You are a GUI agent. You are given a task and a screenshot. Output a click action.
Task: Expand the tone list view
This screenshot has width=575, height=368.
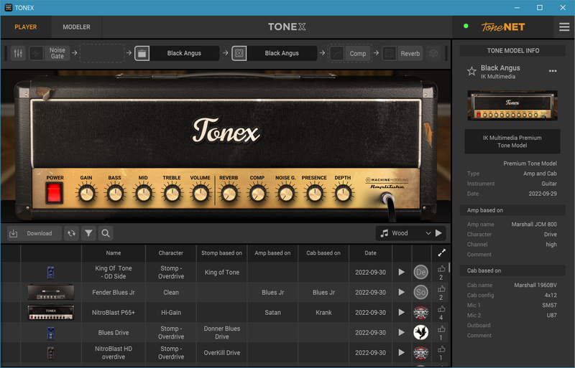(x=441, y=253)
